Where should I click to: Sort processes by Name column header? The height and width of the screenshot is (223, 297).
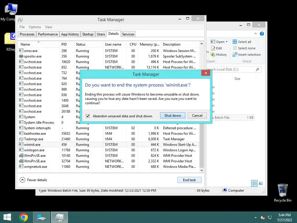point(39,44)
